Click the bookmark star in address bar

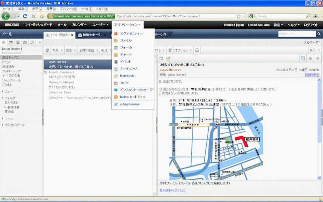[x=239, y=16]
